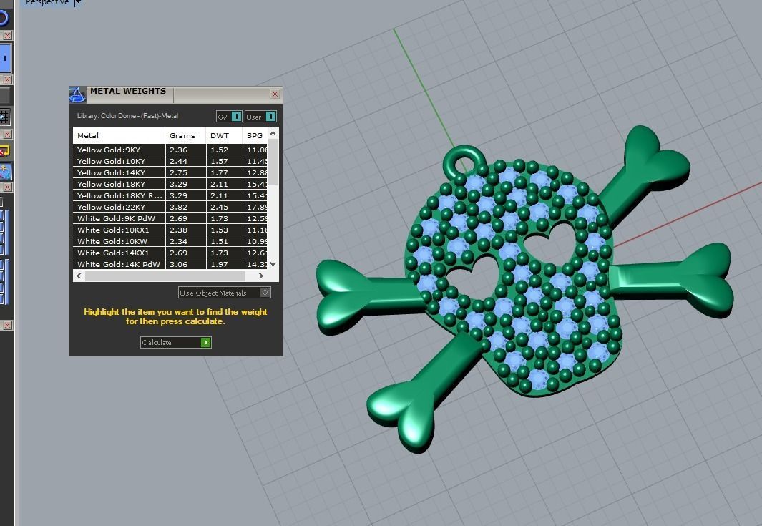Click the 3.06 grams cell
Image resolution: width=762 pixels, height=526 pixels.
point(185,264)
